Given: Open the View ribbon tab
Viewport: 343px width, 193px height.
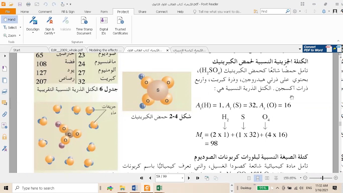Looking at the screenshot, I should click(88, 12).
